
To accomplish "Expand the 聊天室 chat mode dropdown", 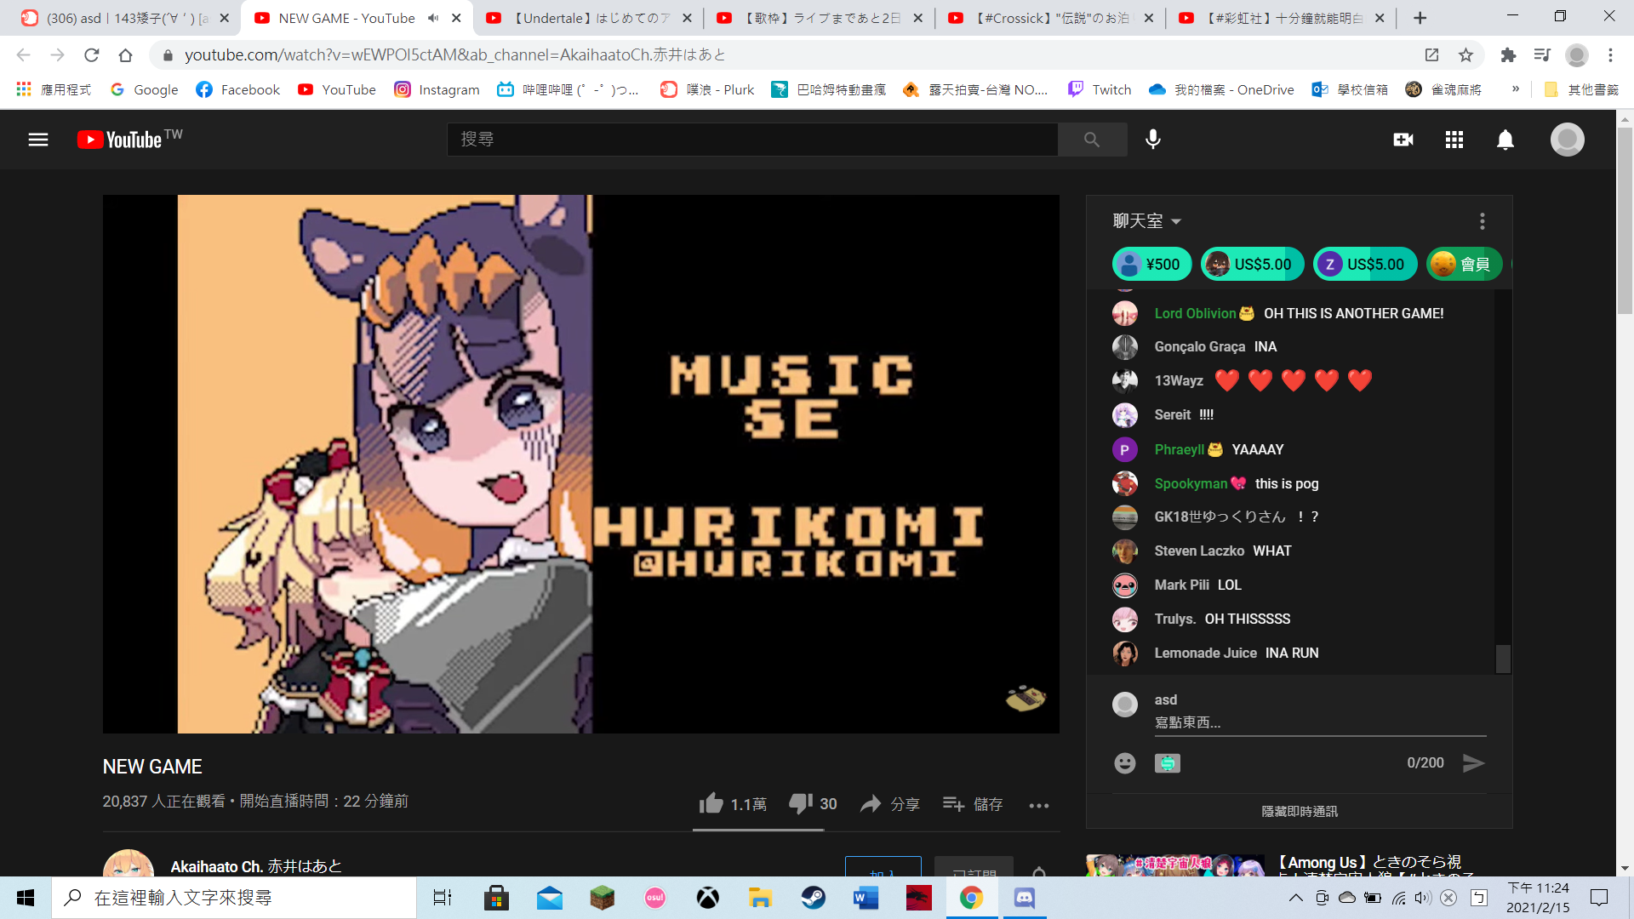I will (x=1147, y=221).
